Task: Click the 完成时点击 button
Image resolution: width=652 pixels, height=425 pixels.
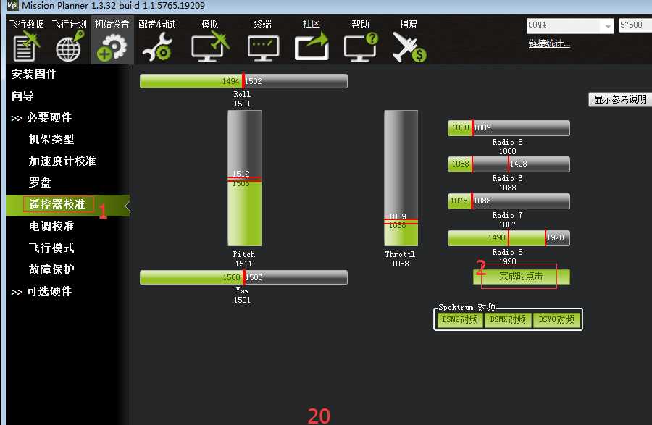Action: (521, 277)
